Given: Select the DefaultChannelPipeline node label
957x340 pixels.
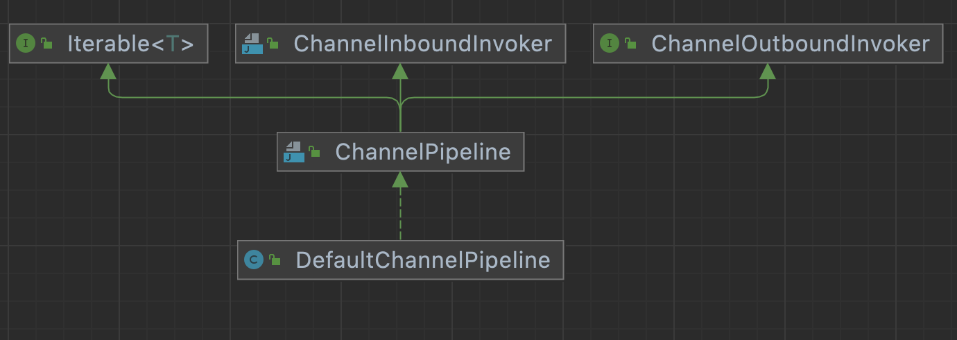Looking at the screenshot, I should [x=422, y=260].
